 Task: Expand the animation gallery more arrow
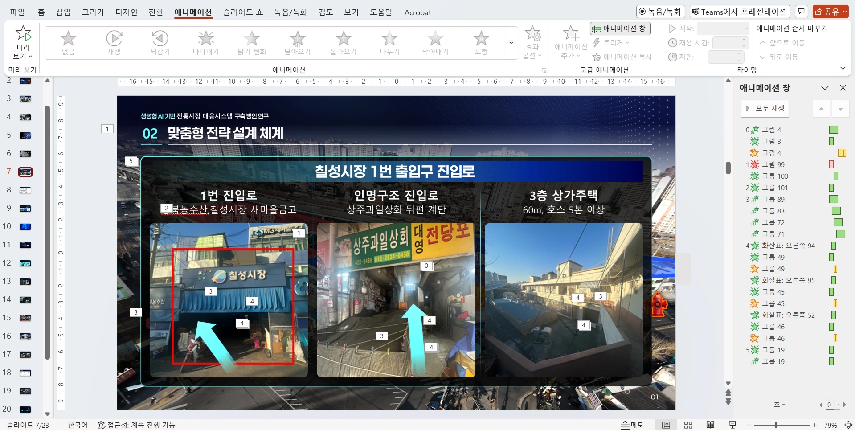pyautogui.click(x=511, y=43)
